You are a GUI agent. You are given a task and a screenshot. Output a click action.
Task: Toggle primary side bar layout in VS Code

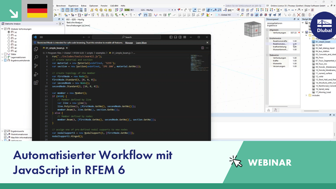tap(171, 37)
